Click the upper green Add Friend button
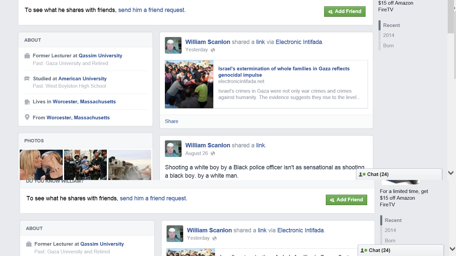This screenshot has height=256, width=456. 345,11
